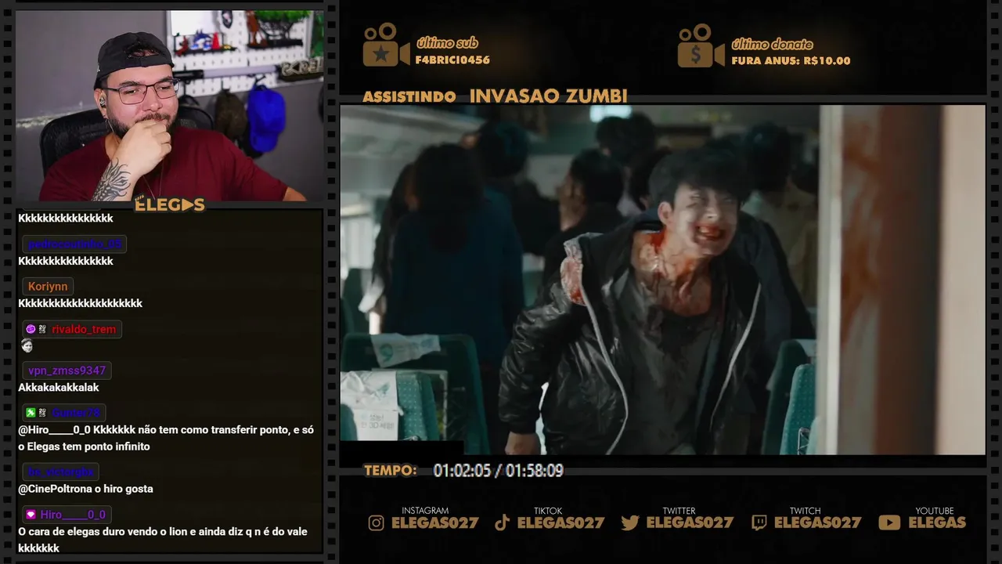The height and width of the screenshot is (564, 1002).
Task: Select username pedrocoutinho_05 in chat
Action: (x=75, y=244)
